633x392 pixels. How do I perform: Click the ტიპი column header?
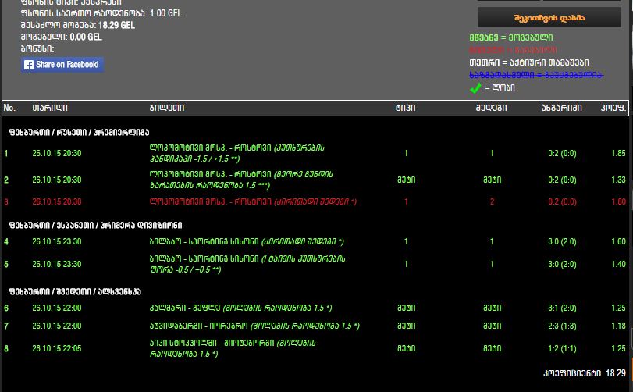tap(405, 108)
